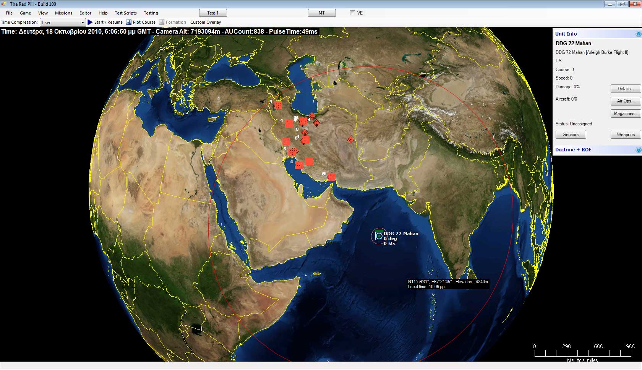Expand the Doctrine + ROE section

(638, 150)
